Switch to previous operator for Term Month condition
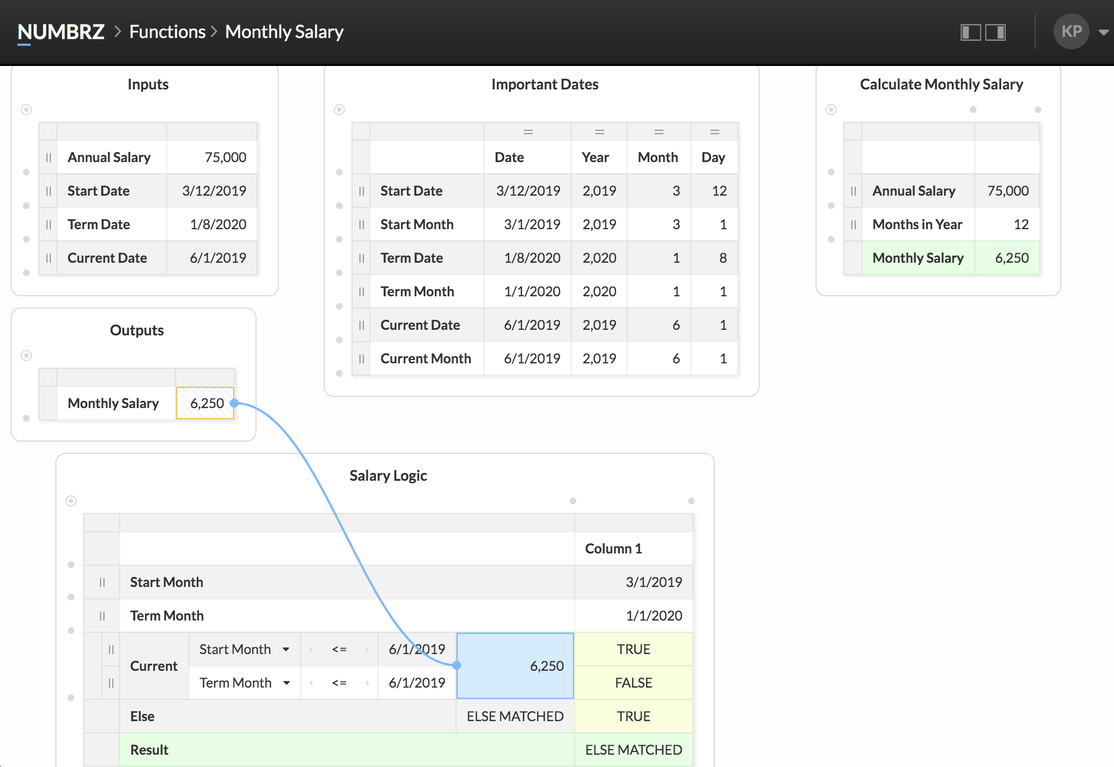The width and height of the screenshot is (1114, 767). click(x=311, y=683)
